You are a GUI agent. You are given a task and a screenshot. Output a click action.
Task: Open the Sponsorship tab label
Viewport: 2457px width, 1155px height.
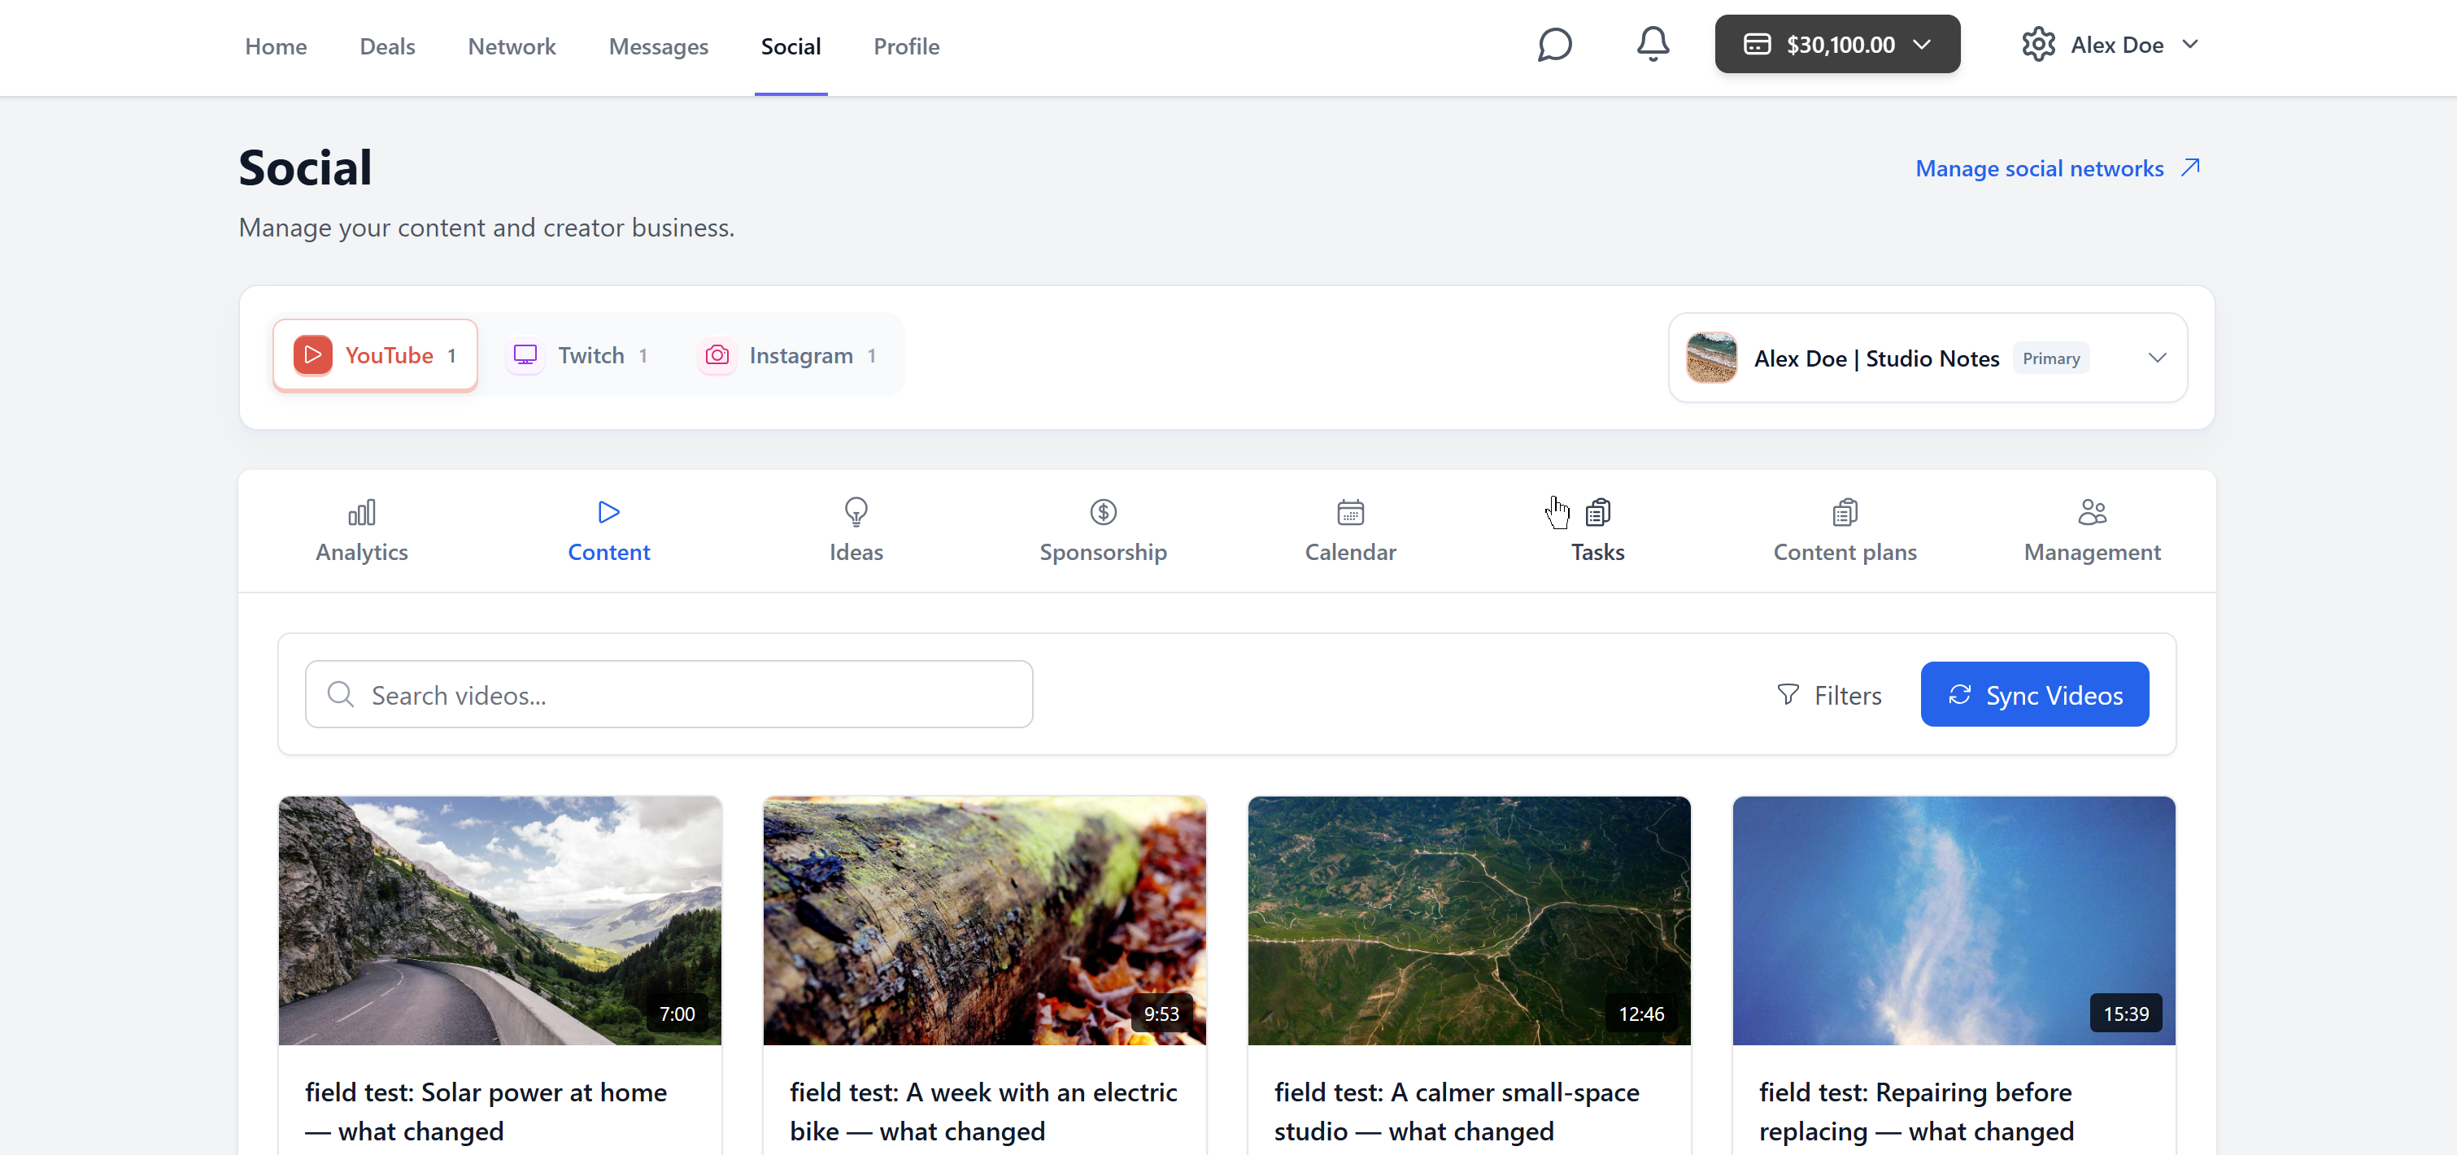coord(1104,552)
